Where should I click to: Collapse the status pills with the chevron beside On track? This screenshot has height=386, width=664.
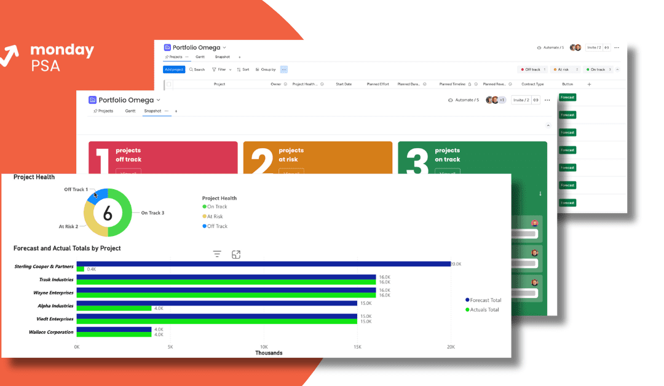[617, 69]
